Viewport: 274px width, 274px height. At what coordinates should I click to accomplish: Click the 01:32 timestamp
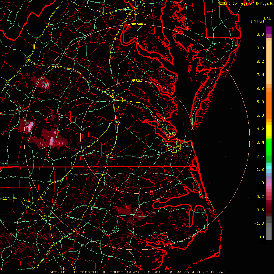point(218,272)
